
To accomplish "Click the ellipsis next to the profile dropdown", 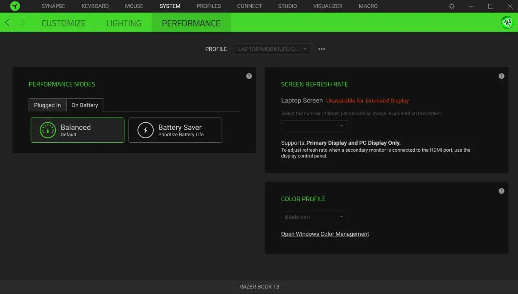I will coord(321,49).
